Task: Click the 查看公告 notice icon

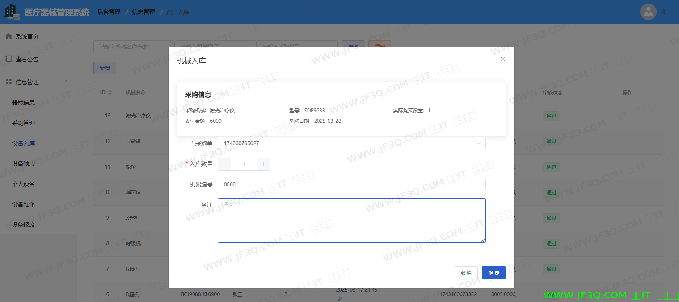Action: 9,59
